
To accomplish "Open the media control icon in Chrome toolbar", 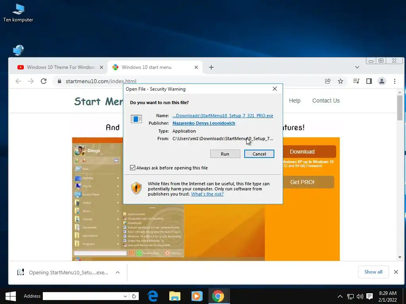I will (356, 81).
